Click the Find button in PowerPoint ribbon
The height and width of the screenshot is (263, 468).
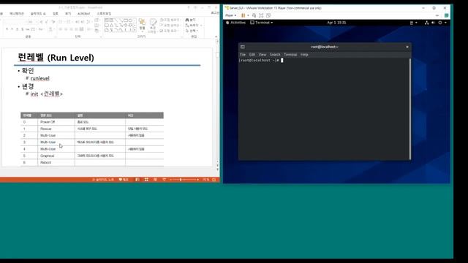(x=190, y=20)
